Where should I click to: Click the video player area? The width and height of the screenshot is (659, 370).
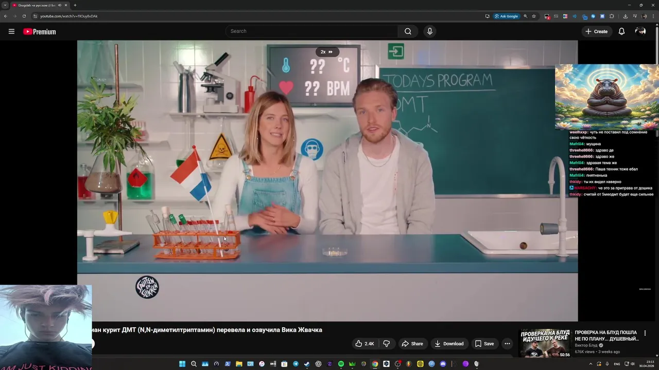pos(327,181)
